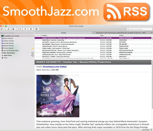
Task: Click the Another Star album cover image
Action: pyautogui.click(x=58, y=96)
